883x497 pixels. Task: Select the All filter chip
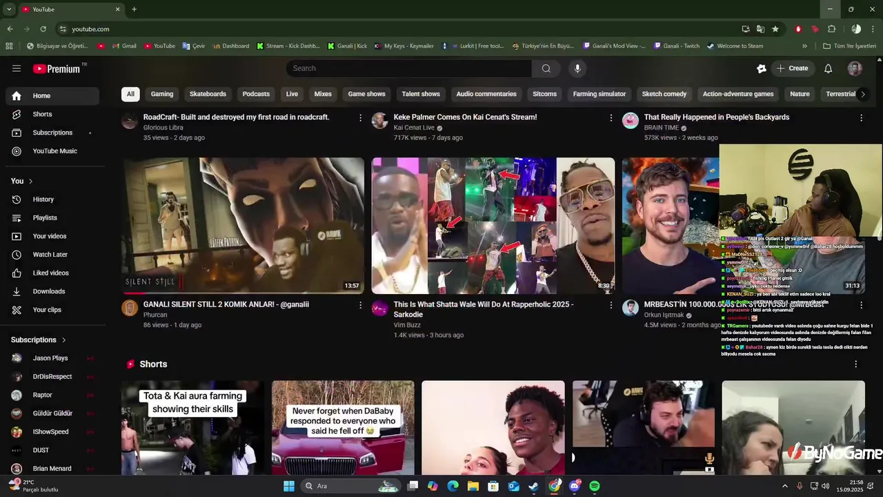point(130,94)
